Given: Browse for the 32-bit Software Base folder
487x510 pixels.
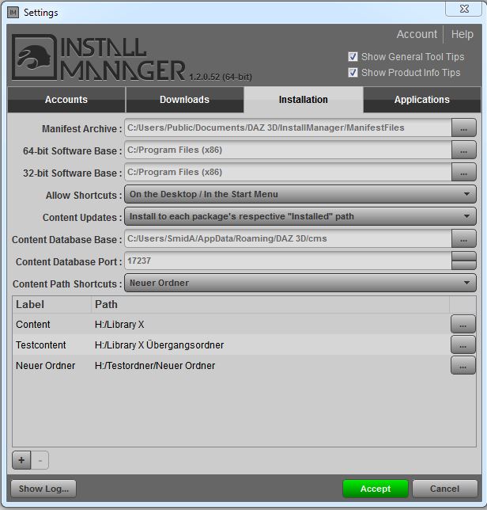Looking at the screenshot, I should [463, 172].
